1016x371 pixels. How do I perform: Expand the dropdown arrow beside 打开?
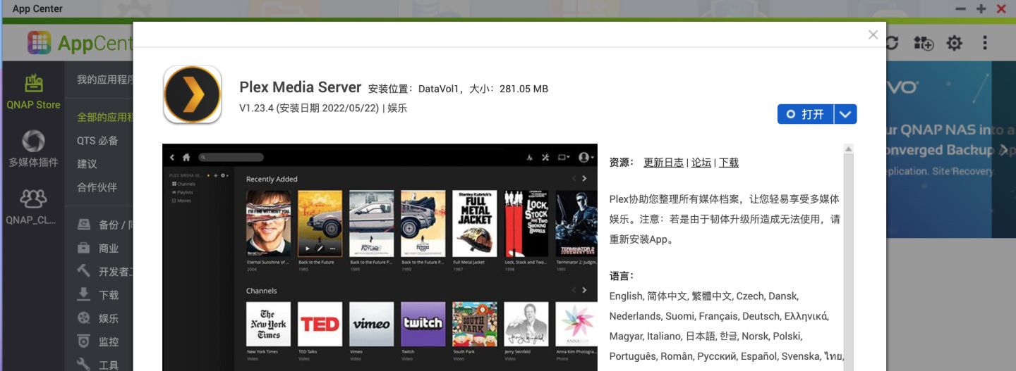click(x=846, y=114)
